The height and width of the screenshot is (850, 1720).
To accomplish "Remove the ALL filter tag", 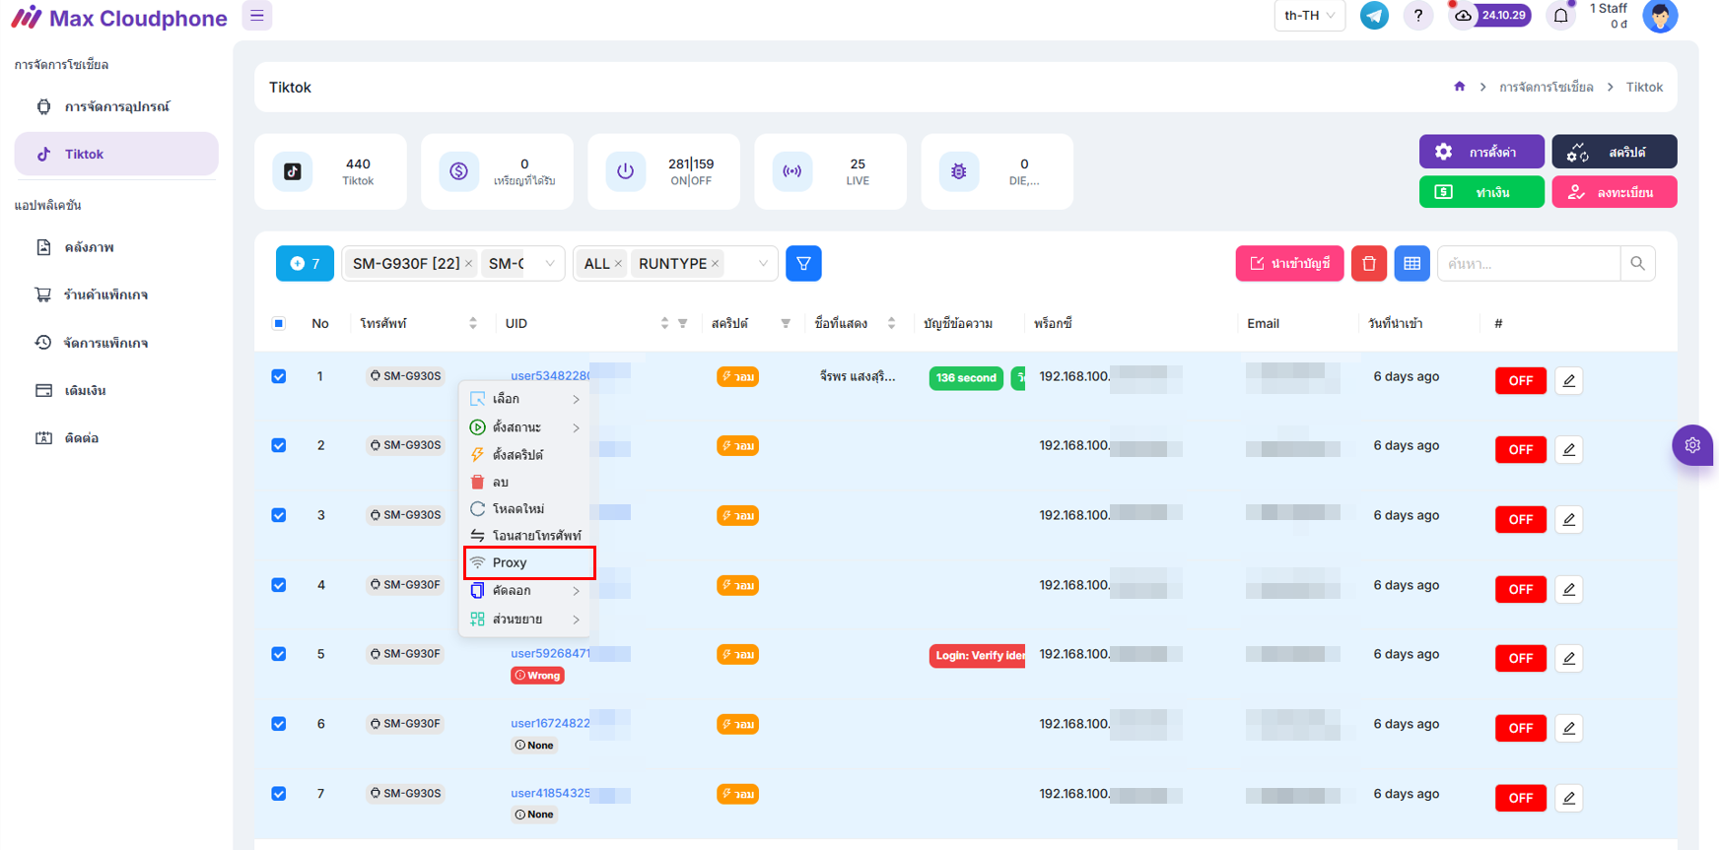I will pos(618,264).
